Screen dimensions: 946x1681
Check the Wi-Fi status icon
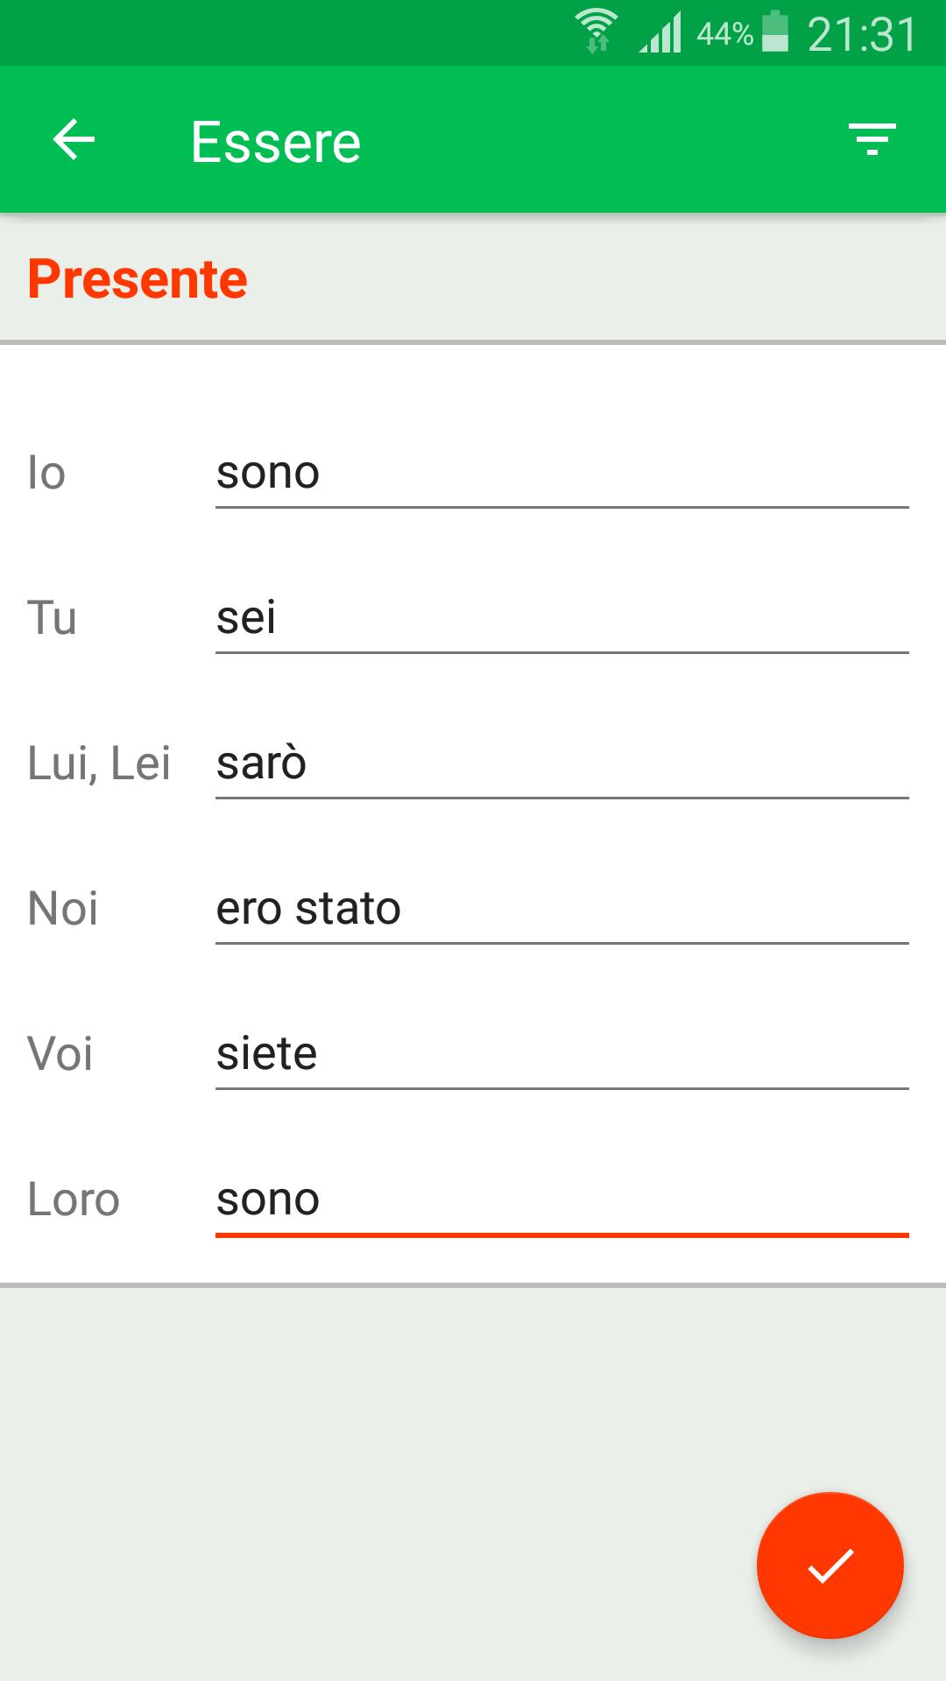(x=597, y=32)
